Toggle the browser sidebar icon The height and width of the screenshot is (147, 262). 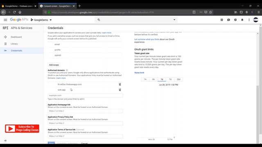tap(241, 12)
